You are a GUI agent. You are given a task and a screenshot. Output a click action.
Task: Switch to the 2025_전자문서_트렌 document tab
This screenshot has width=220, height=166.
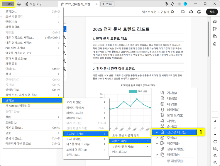(x=79, y=4)
